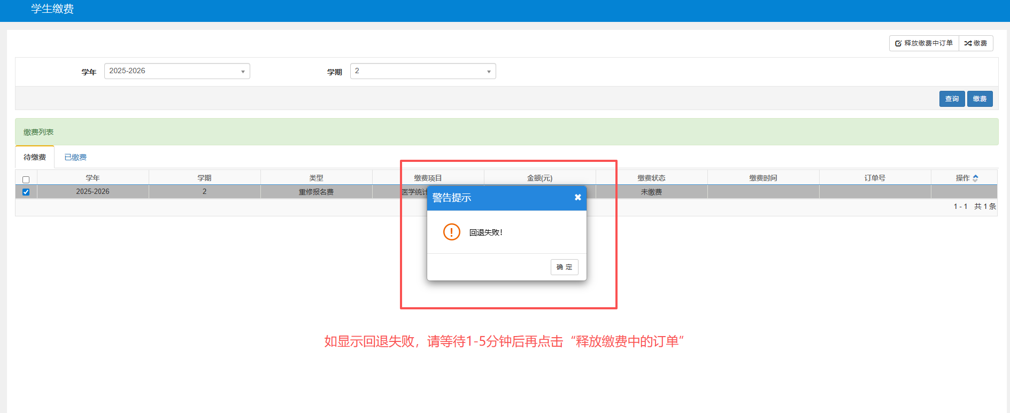
Task: Select the 重修报名费 cell in the row
Action: [316, 192]
